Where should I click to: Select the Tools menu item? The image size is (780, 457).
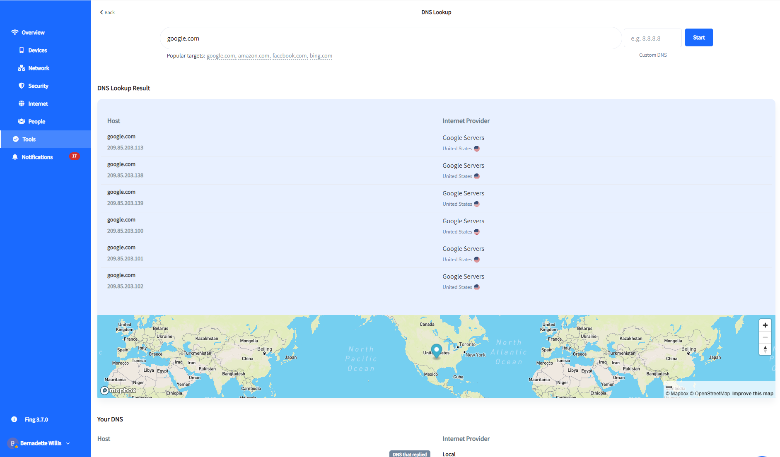coord(46,139)
